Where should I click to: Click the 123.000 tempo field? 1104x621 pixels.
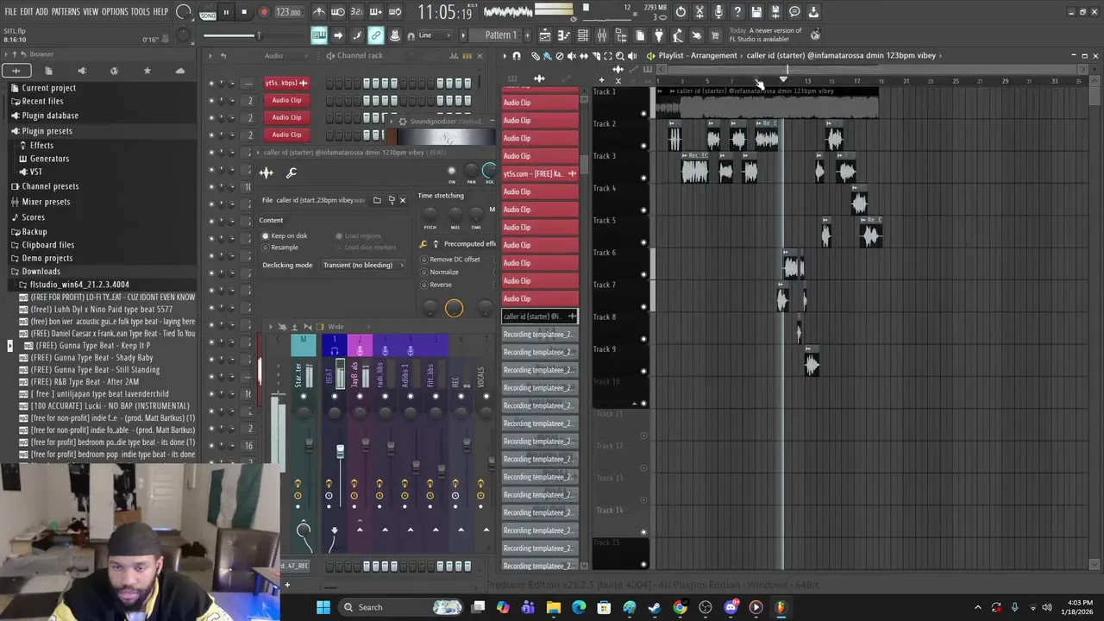288,13
